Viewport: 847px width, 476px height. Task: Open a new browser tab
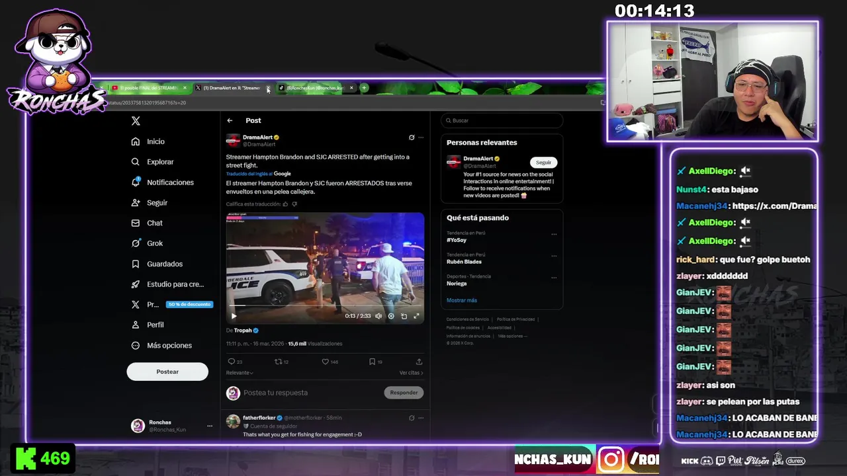(x=364, y=88)
